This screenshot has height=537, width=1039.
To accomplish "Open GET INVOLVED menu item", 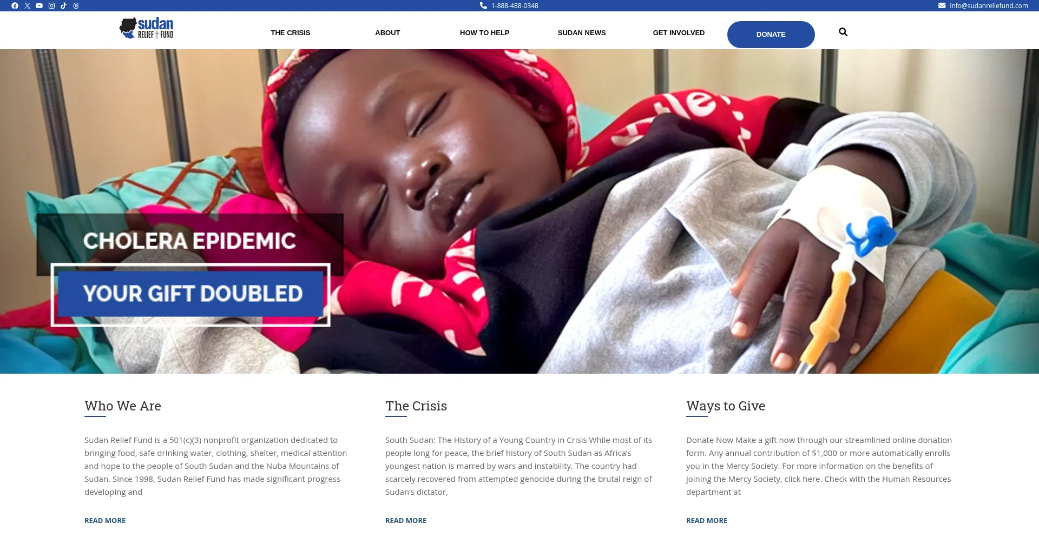I will (679, 33).
